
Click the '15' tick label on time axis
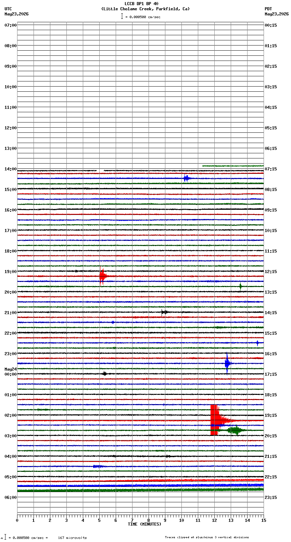(264, 520)
